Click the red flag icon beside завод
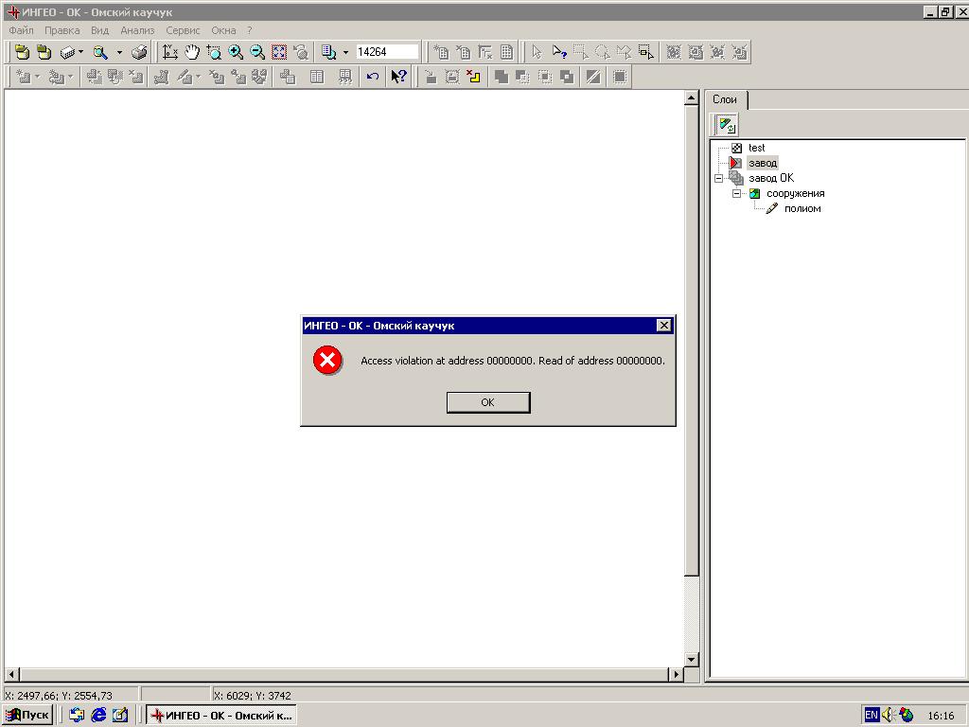Viewport: 969px width, 727px height. click(735, 163)
